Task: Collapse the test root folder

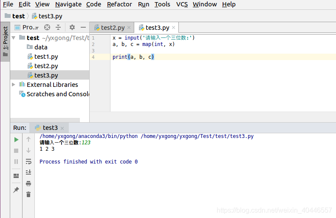Action: (x=14, y=38)
